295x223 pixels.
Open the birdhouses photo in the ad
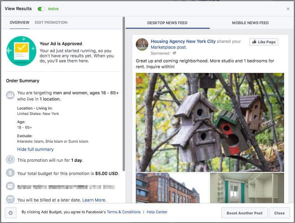coord(210,122)
